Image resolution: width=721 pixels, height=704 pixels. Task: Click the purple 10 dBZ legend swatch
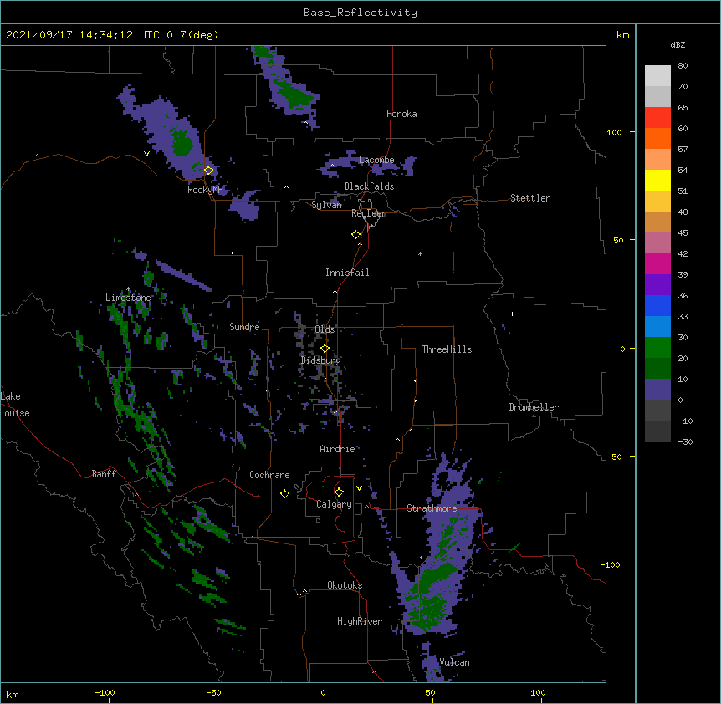(657, 390)
